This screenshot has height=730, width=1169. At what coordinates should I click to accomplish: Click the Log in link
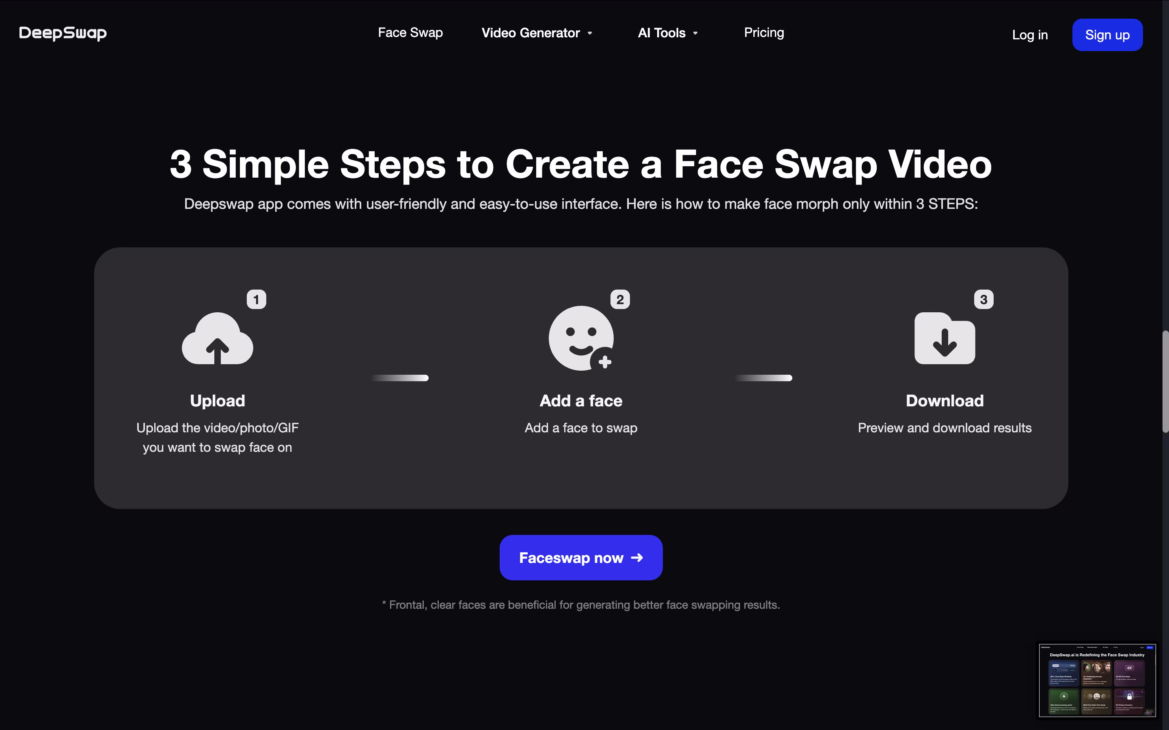(x=1030, y=35)
